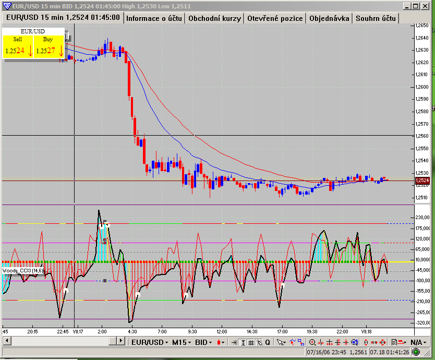Click the magnifier zoom-in icon

click(312, 342)
